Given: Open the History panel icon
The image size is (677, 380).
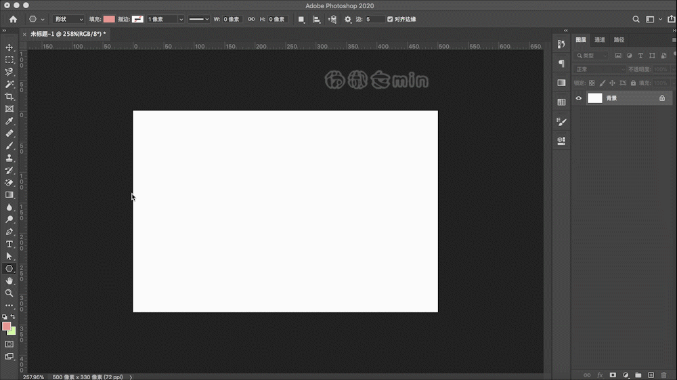Looking at the screenshot, I should click(561, 44).
